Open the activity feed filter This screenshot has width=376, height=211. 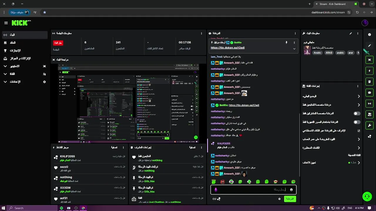pos(114,147)
